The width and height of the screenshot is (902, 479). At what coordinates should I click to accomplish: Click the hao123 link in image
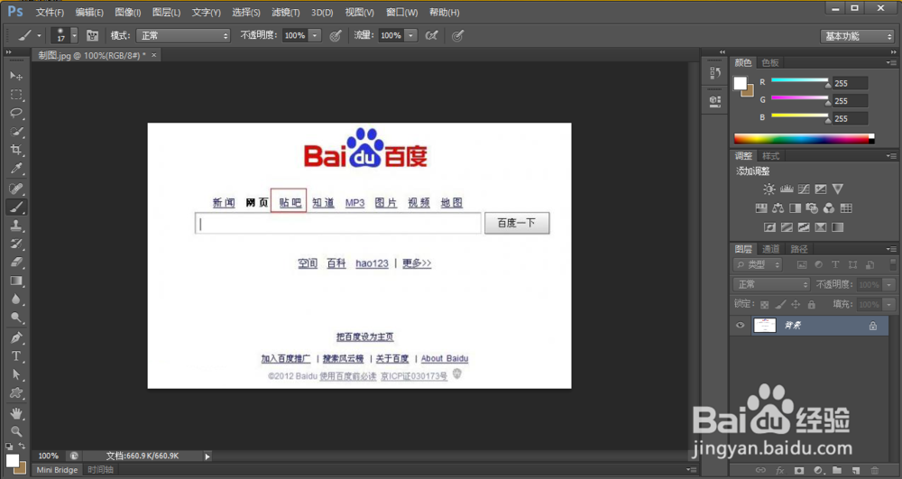(x=372, y=263)
